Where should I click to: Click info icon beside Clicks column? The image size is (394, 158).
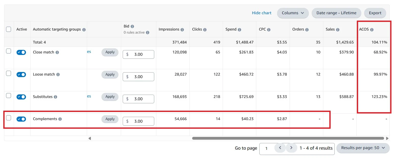(x=205, y=30)
